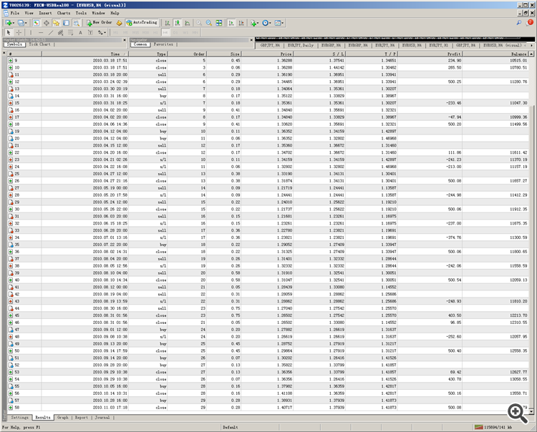Select results row number 22

click(268, 152)
